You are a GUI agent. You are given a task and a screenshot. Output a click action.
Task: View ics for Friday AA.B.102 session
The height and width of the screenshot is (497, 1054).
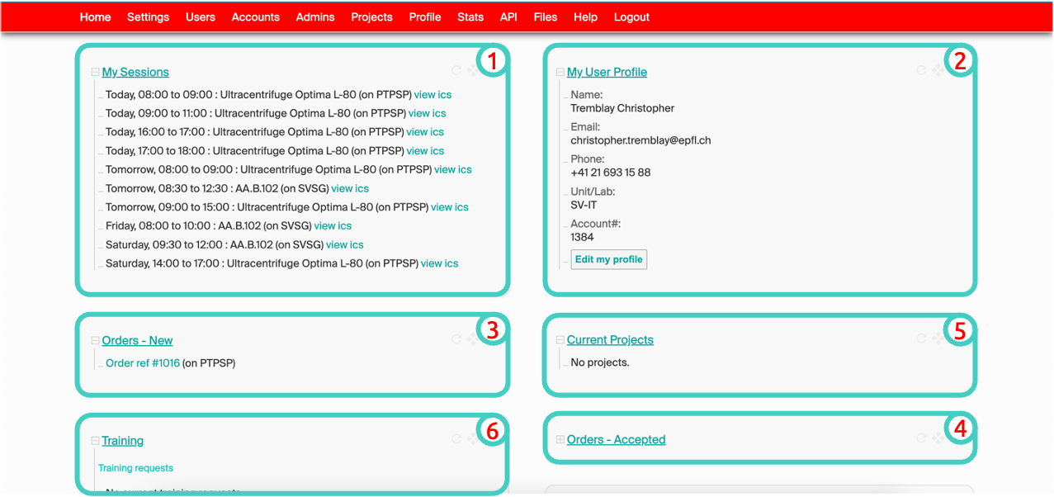[333, 225]
